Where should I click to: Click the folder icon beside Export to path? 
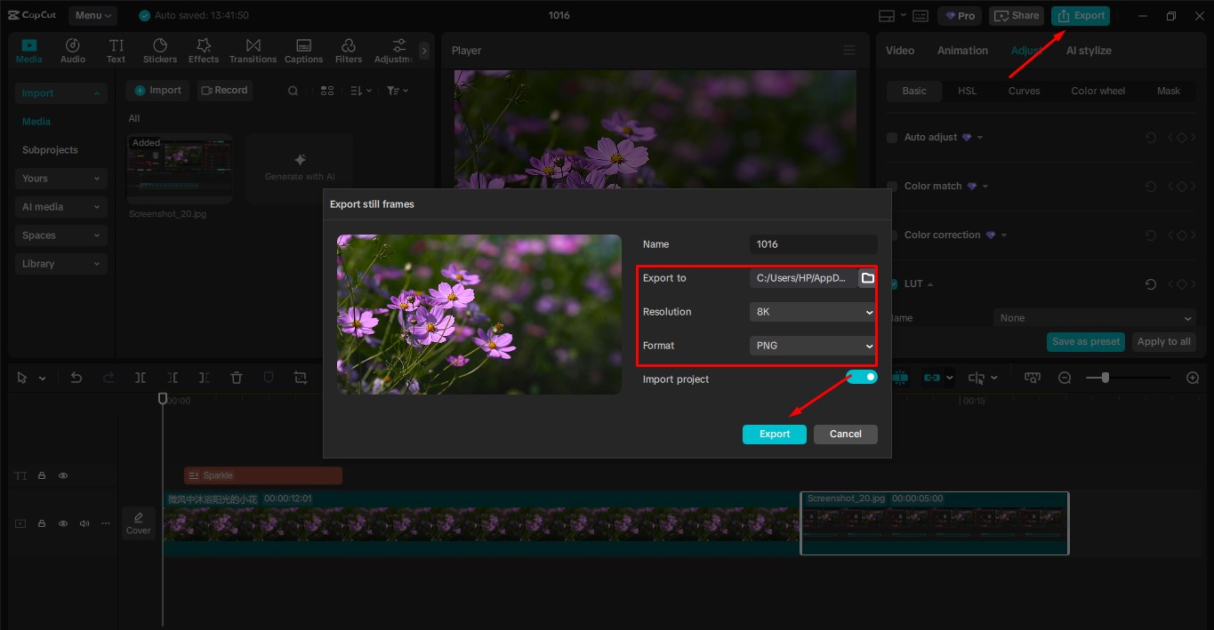(x=867, y=278)
